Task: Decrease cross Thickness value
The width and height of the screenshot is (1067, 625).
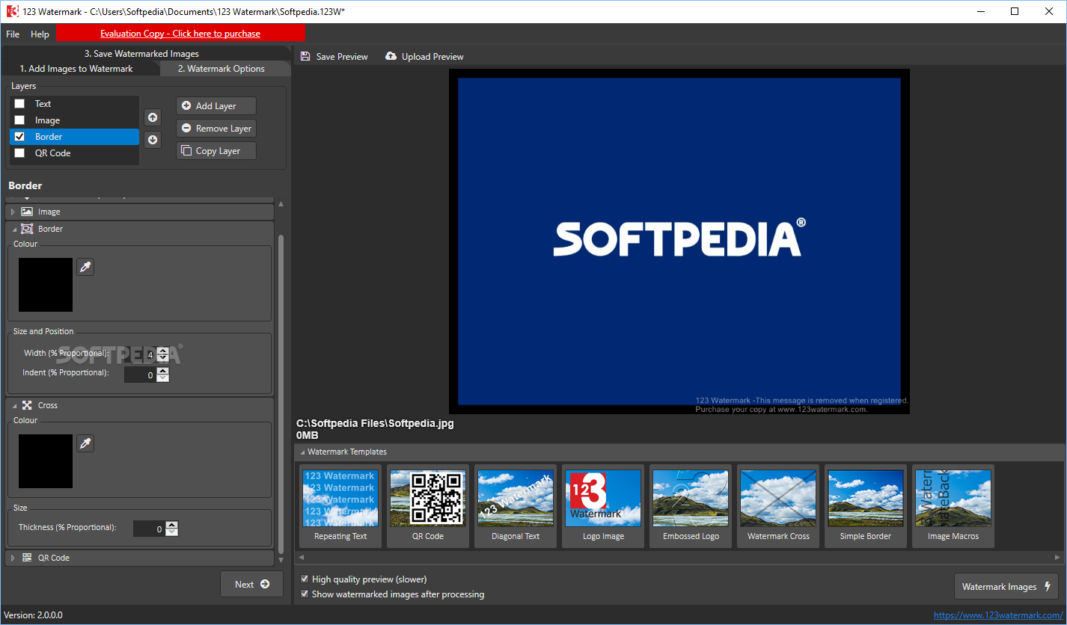Action: click(x=172, y=532)
